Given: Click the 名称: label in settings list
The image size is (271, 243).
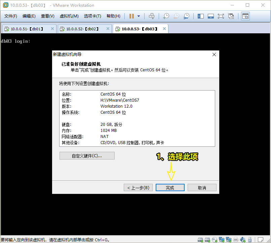Looking at the screenshot, I should click(x=67, y=94).
